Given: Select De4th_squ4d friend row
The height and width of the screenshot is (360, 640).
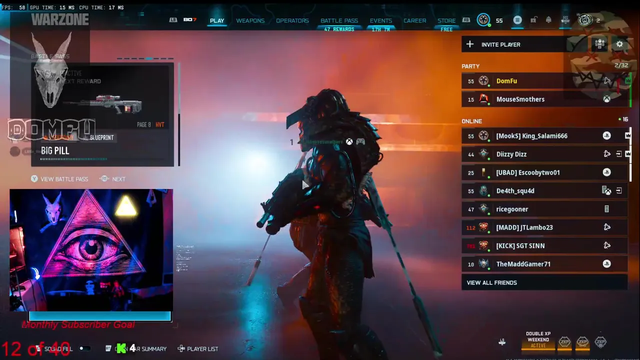Looking at the screenshot, I should click(x=544, y=190).
